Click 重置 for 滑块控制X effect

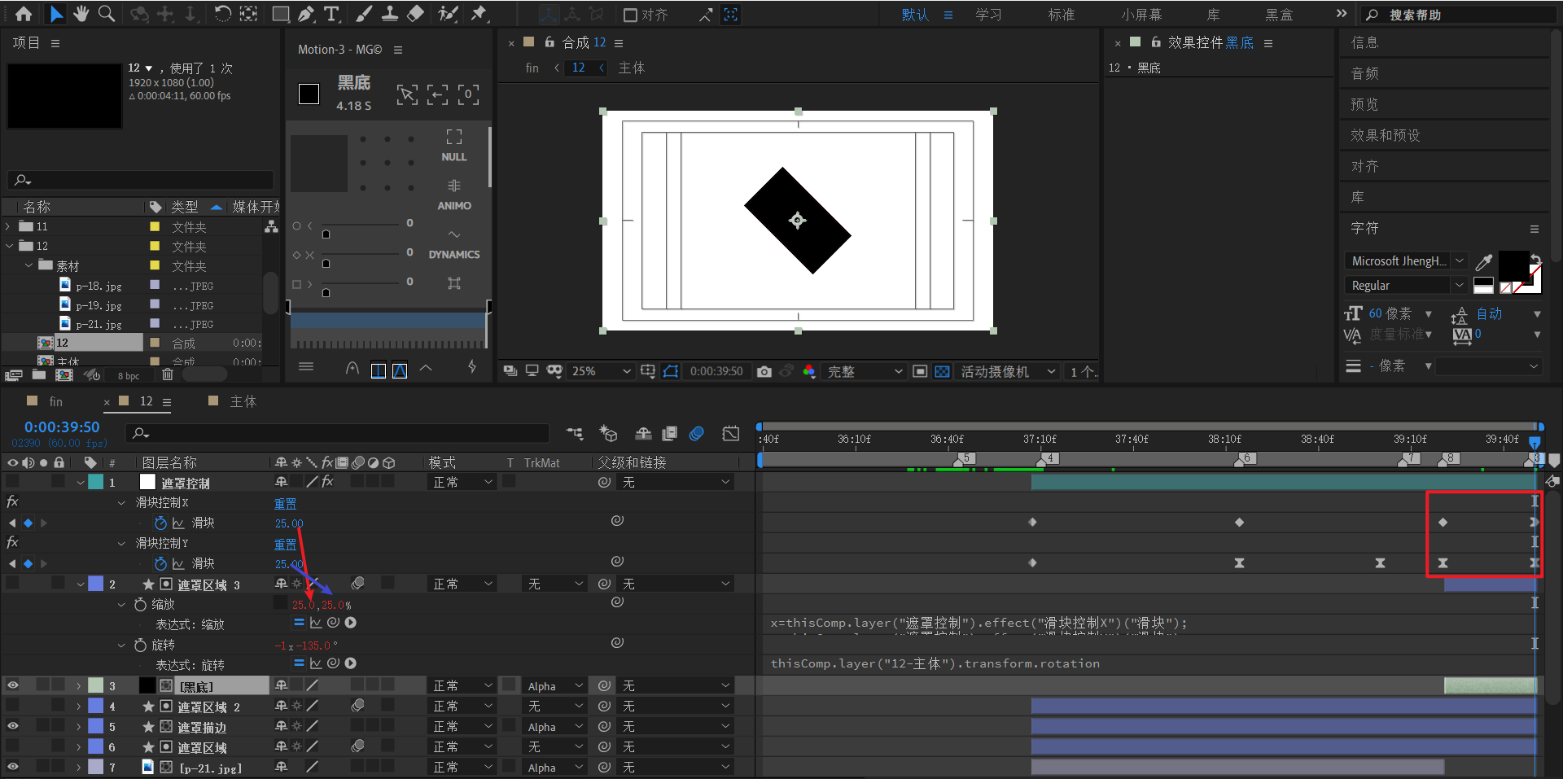coord(285,504)
